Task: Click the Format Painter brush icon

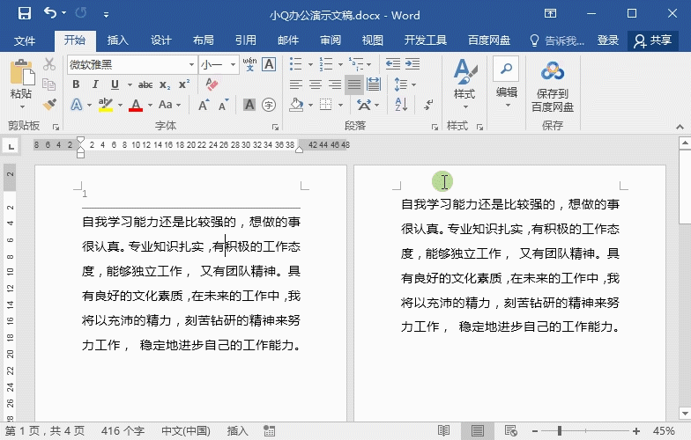Action: pyautogui.click(x=49, y=105)
